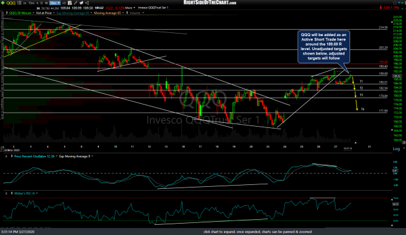Image resolution: width=406 pixels, height=235 pixels.
Task: Click the 205.29 price level label
Action: (383, 48)
